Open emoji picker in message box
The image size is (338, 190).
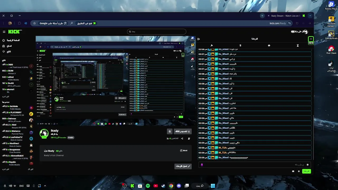[307, 165]
